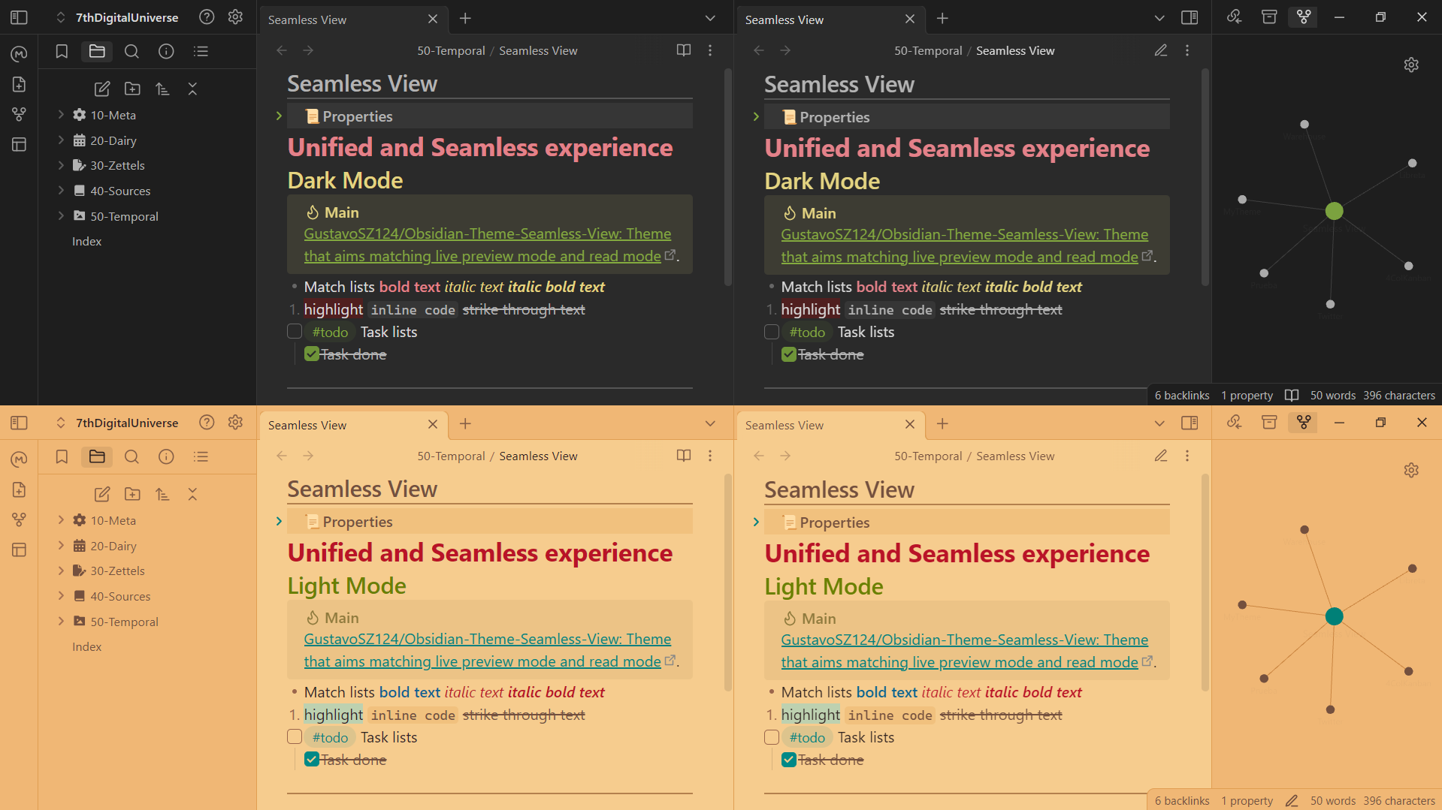Toggle reading view book icon in dark status bar
This screenshot has width=1442, height=810.
(x=1292, y=395)
